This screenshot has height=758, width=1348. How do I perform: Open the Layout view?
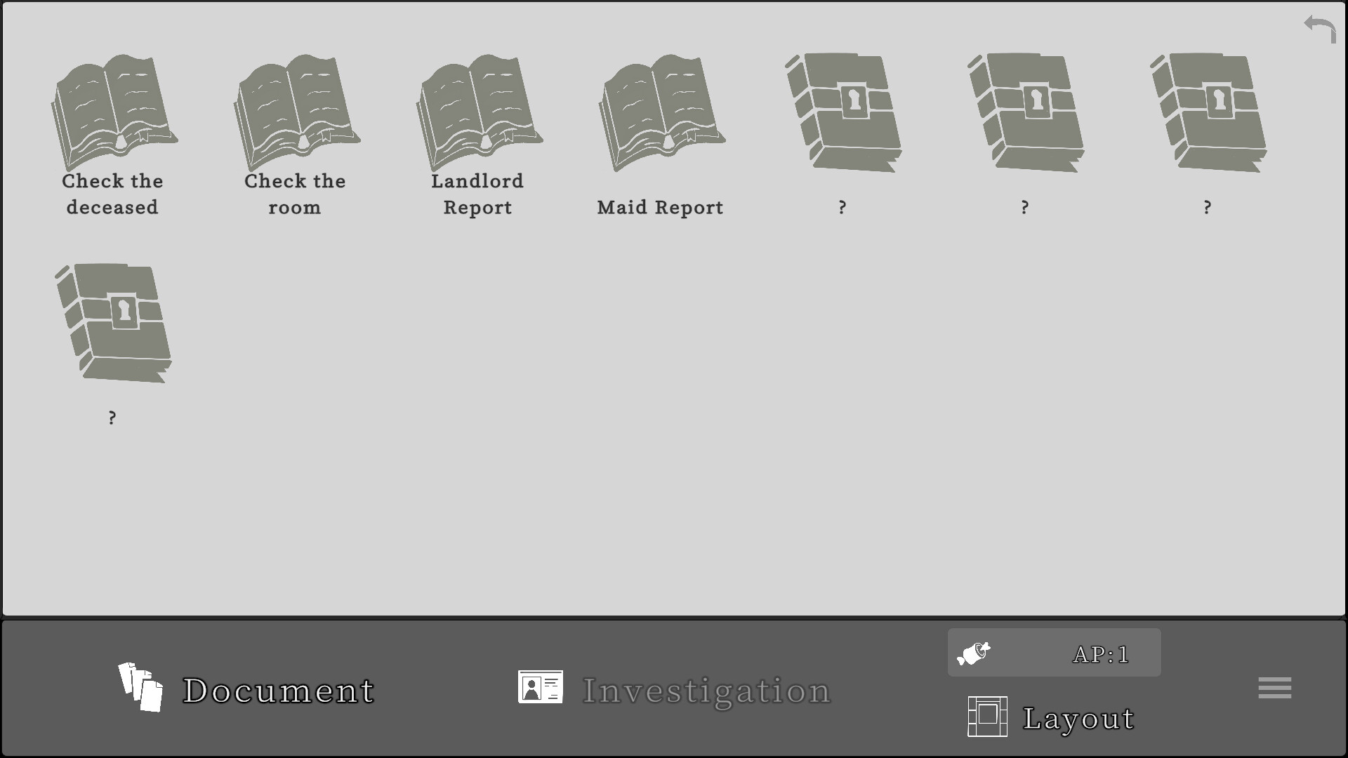pyautogui.click(x=1078, y=717)
